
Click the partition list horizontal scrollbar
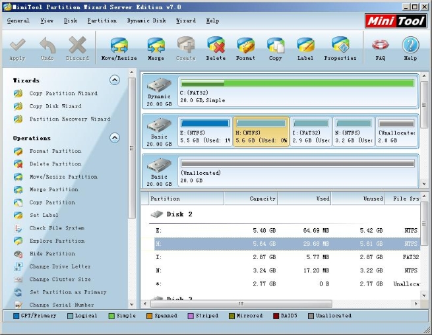241,303
